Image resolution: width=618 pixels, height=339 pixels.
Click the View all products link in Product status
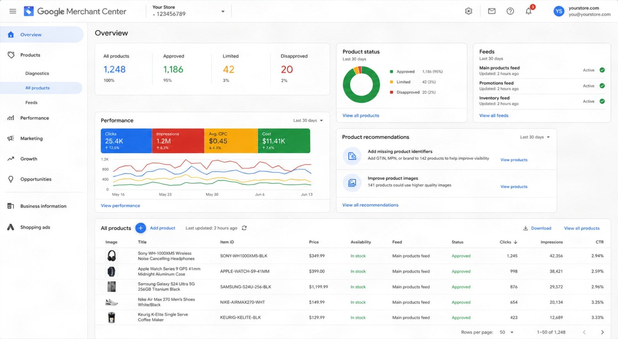[361, 115]
